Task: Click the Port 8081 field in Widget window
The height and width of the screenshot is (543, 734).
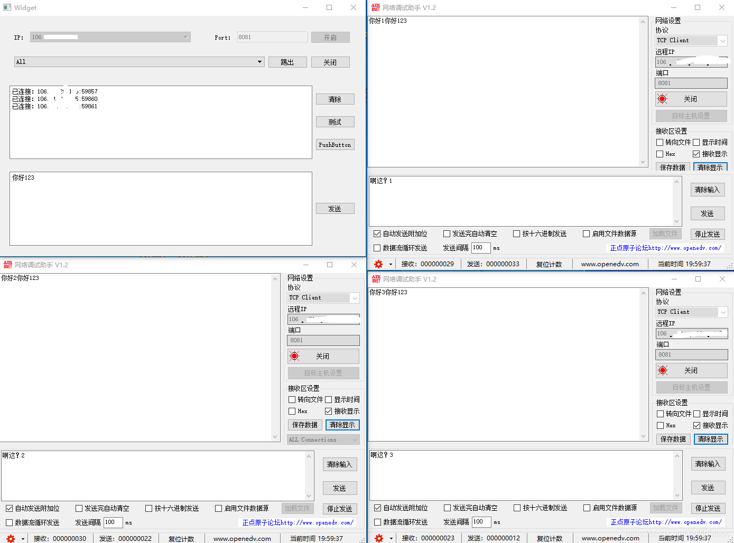Action: 272,37
